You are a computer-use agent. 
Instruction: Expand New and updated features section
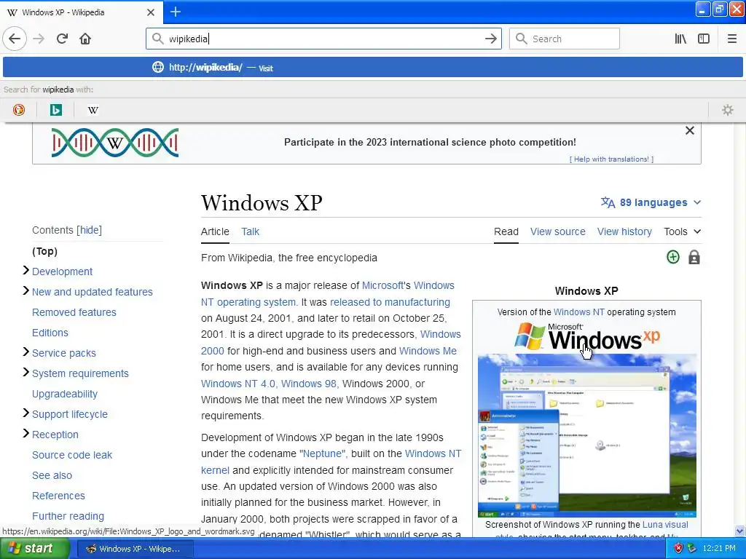pyautogui.click(x=26, y=291)
